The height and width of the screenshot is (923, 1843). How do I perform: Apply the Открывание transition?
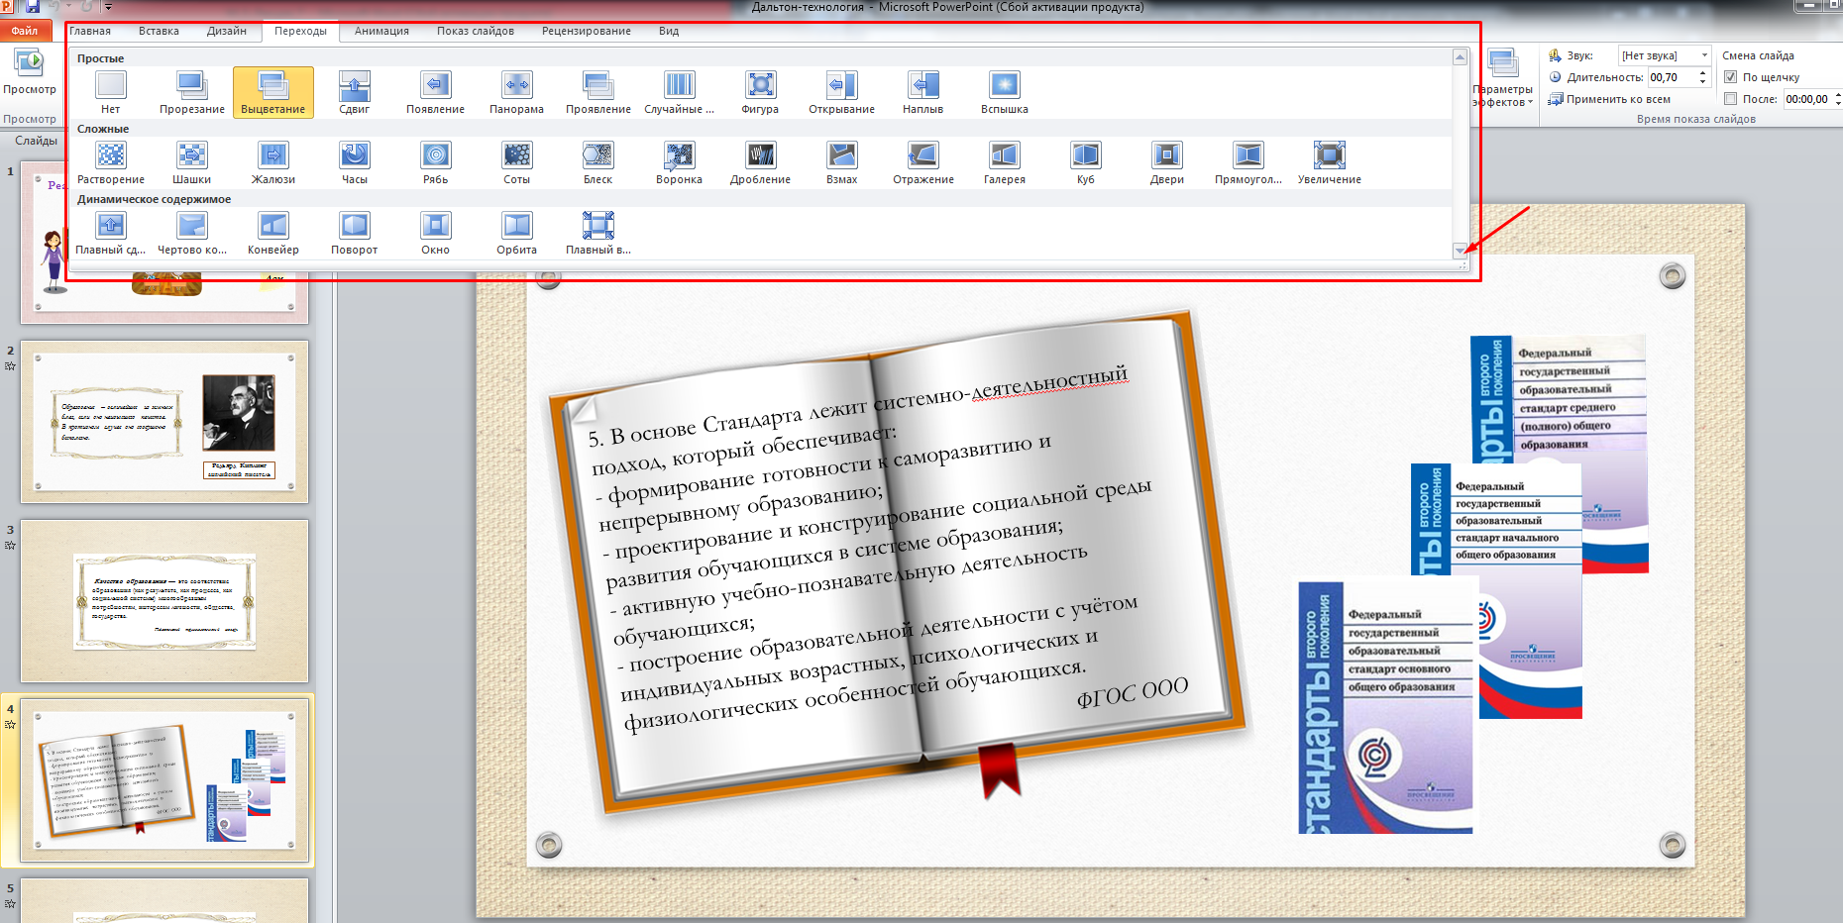coord(842,93)
